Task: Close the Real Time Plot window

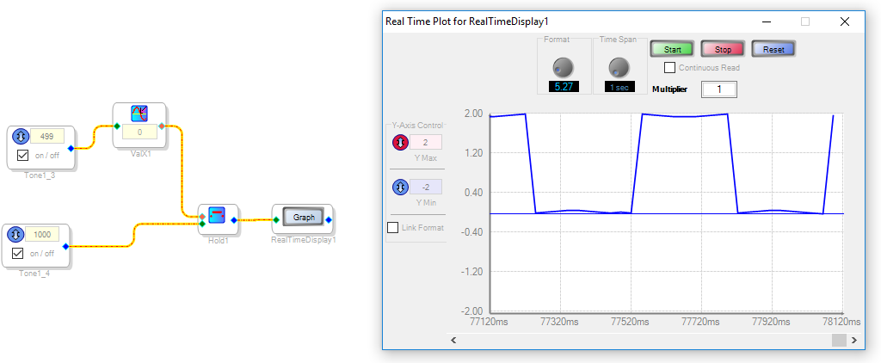Action: click(x=845, y=22)
